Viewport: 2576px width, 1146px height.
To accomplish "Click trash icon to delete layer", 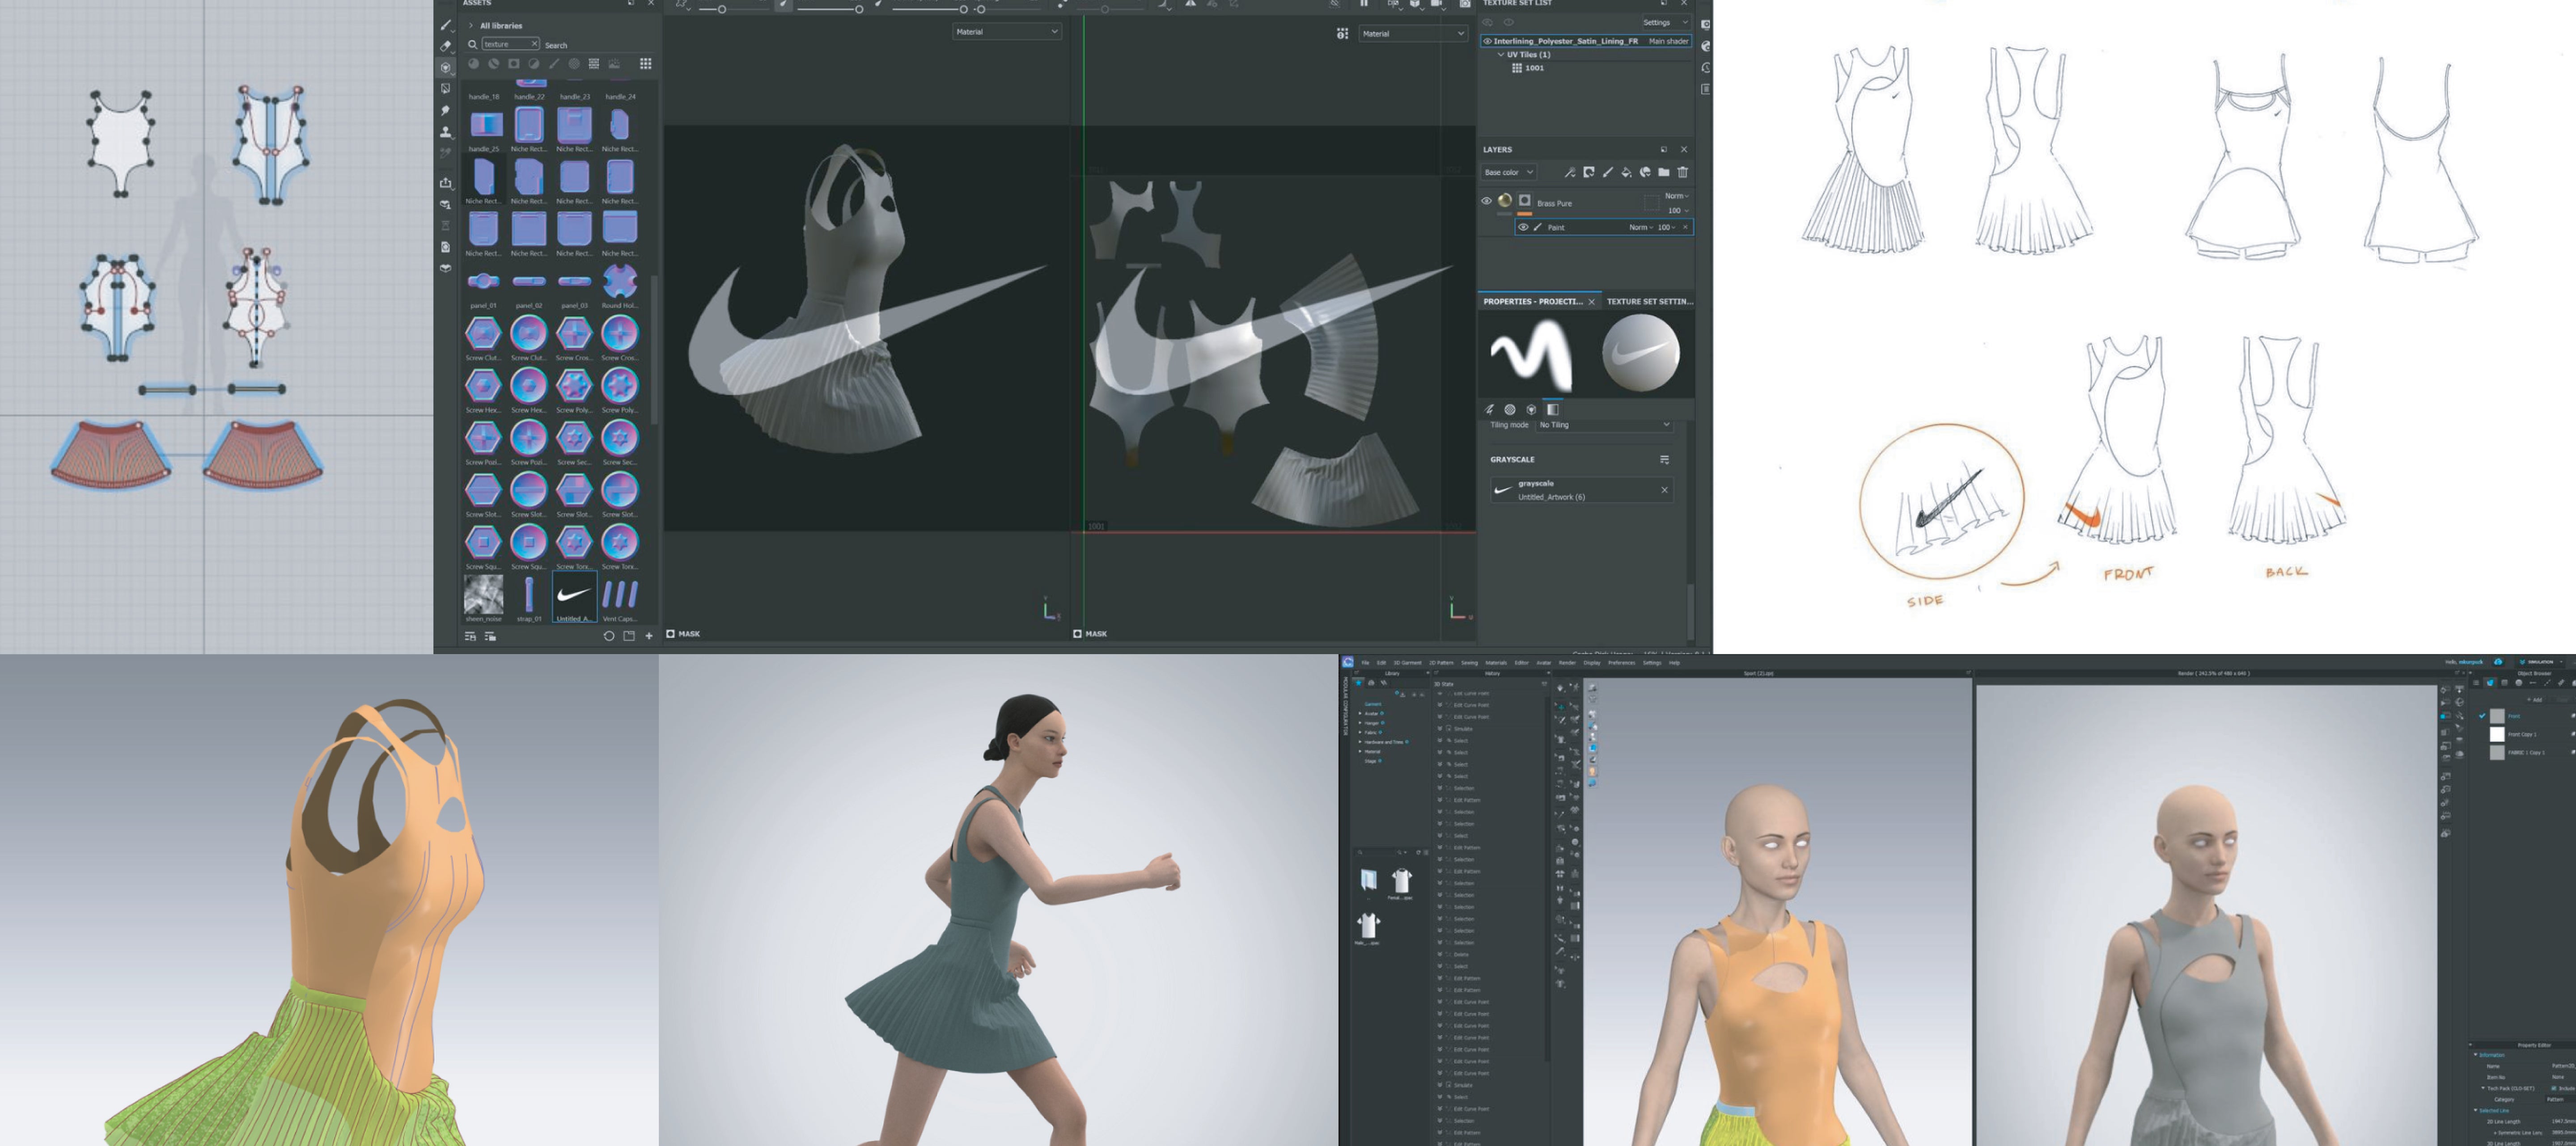I will point(1682,173).
